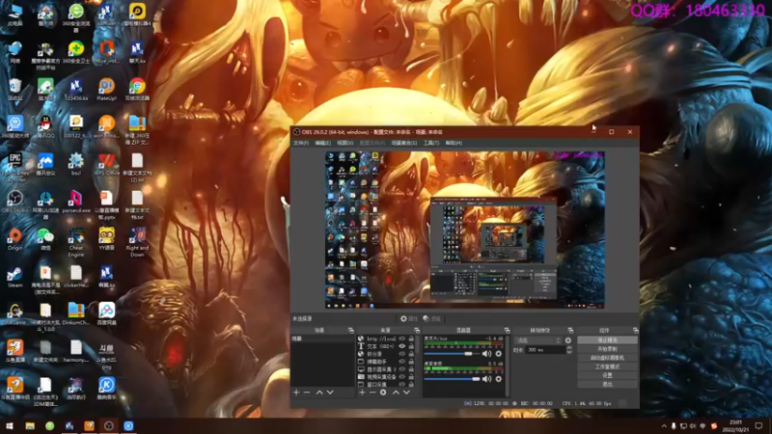Open Cheat Engine desktop shortcut
The height and width of the screenshot is (434, 772).
(x=76, y=242)
